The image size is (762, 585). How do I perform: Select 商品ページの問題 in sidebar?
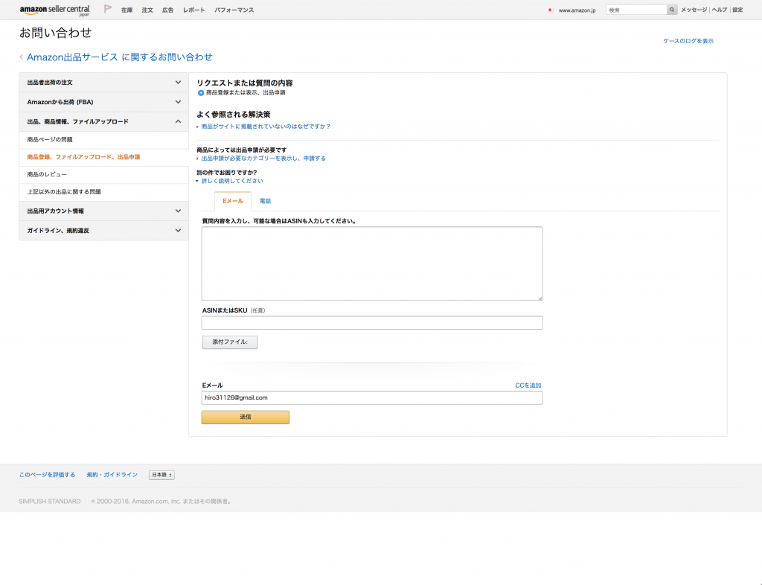(103, 140)
